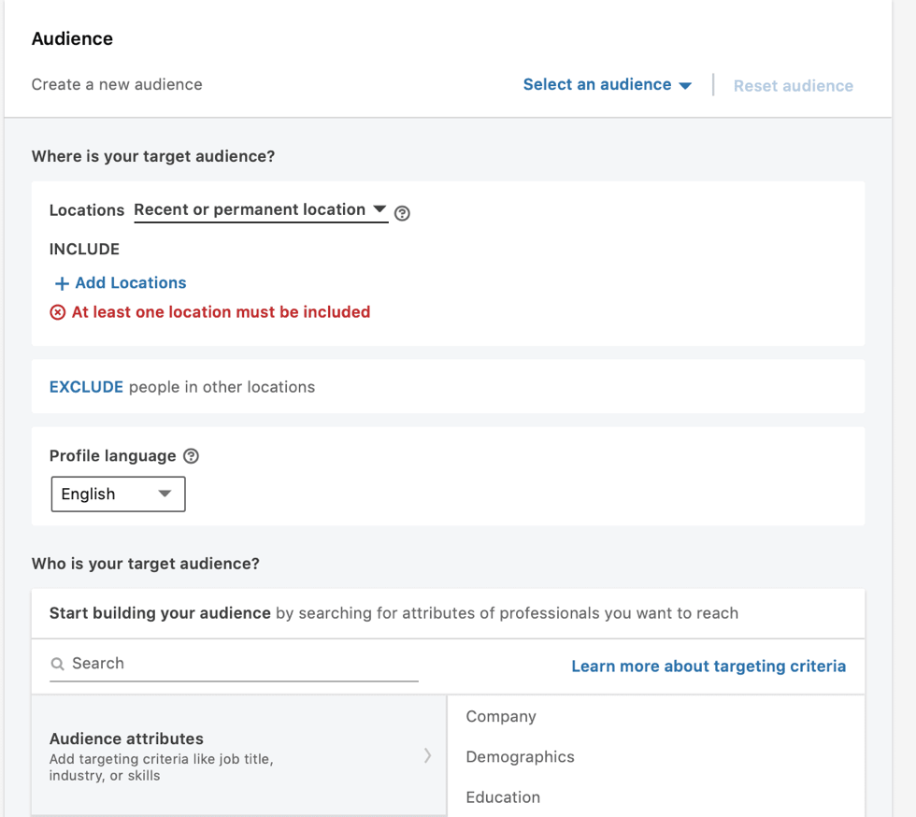Click the Locations help question-mark icon
Screen dimensions: 916x817
pyautogui.click(x=402, y=213)
